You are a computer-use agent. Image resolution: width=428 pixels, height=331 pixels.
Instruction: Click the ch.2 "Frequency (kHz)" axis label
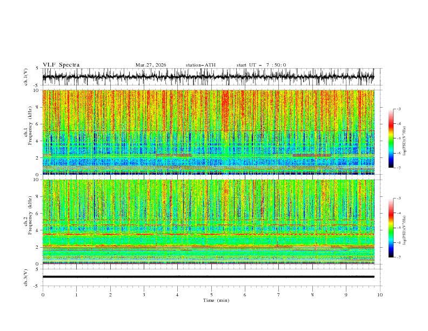point(30,215)
